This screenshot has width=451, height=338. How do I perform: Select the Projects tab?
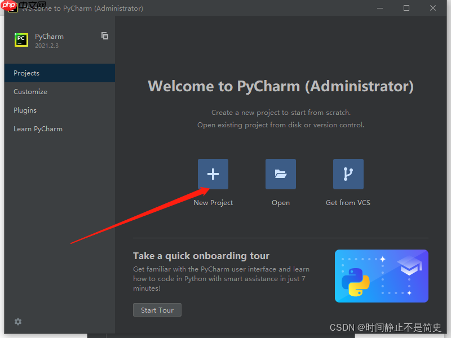coord(60,73)
